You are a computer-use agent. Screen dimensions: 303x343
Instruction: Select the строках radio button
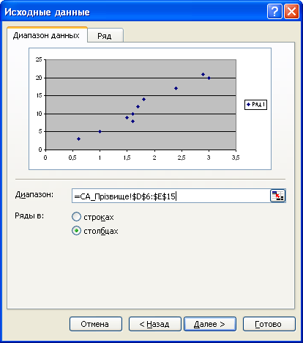(76, 217)
